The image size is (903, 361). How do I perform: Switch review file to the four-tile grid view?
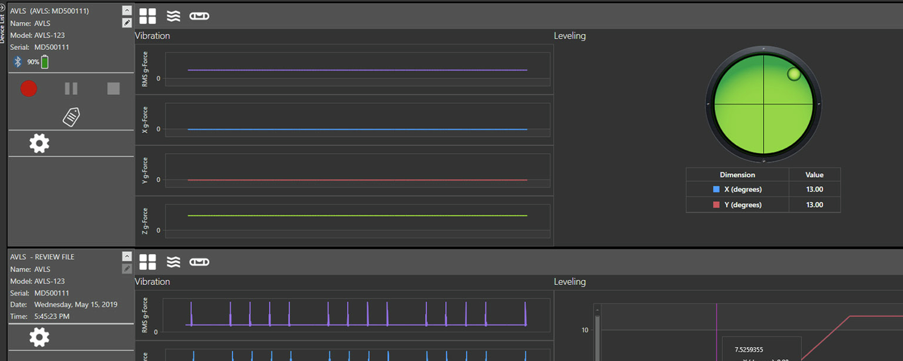click(148, 262)
